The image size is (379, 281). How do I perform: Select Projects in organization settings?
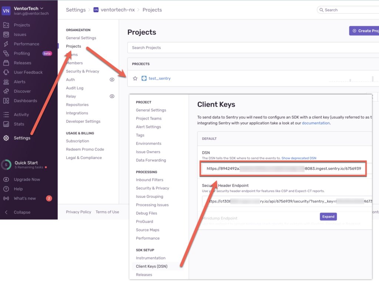click(x=74, y=46)
